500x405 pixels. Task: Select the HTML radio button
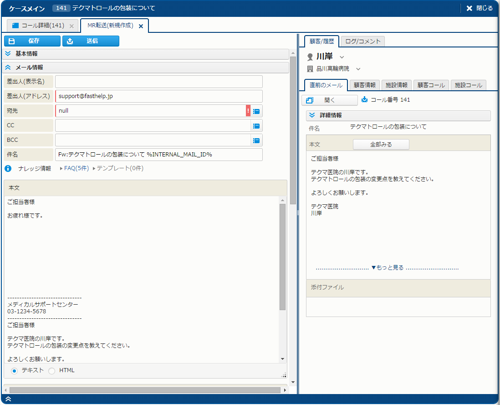[x=52, y=371]
